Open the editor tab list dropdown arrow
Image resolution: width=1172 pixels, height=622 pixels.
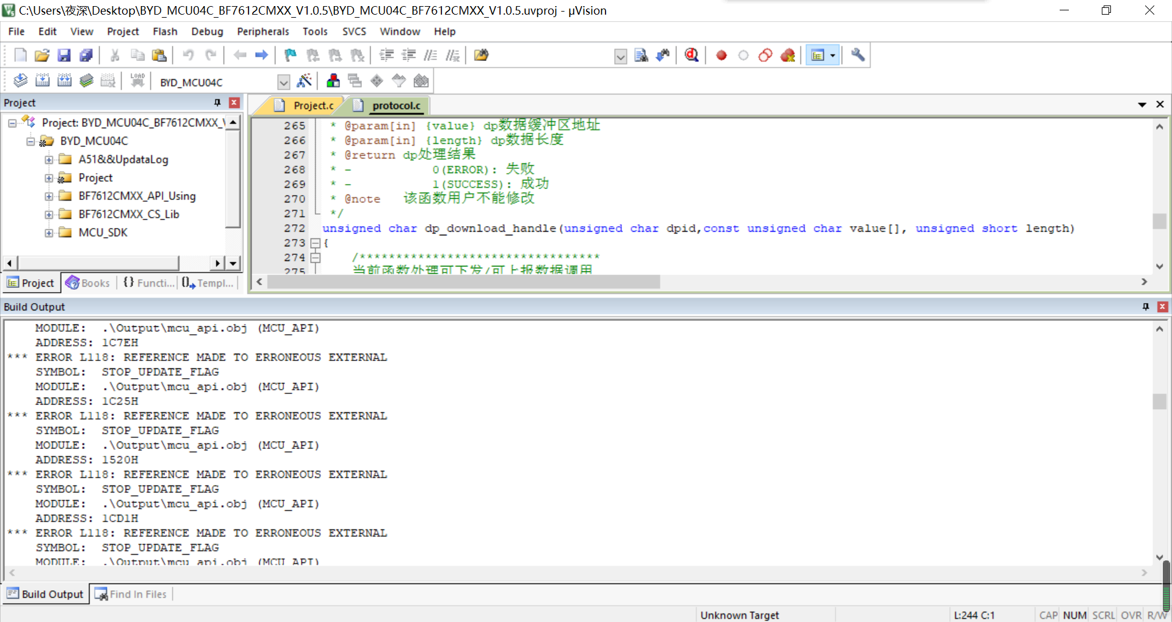[1141, 104]
